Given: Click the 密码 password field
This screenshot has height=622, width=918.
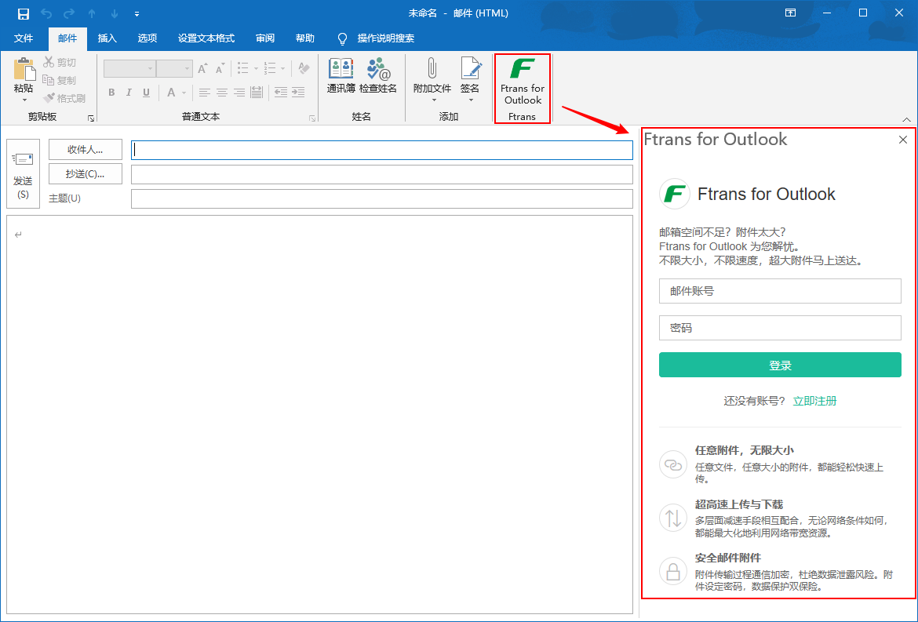Looking at the screenshot, I should [x=780, y=328].
